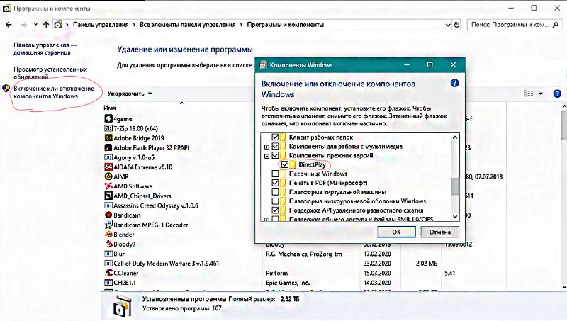Click the Back navigation arrow

9,25
